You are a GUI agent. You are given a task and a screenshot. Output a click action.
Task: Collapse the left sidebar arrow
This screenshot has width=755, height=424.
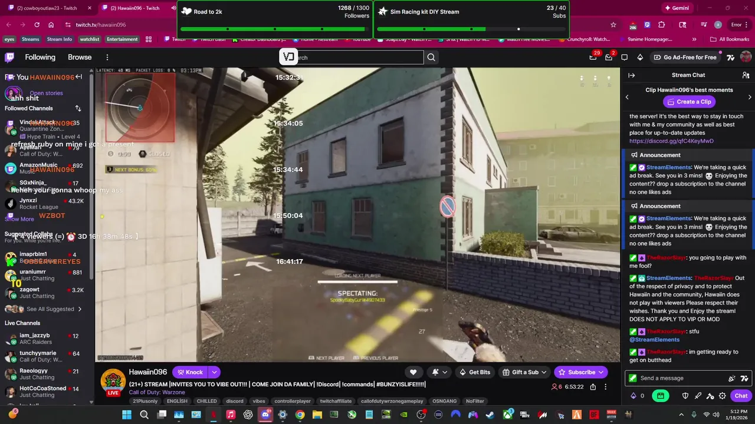pyautogui.click(x=78, y=77)
